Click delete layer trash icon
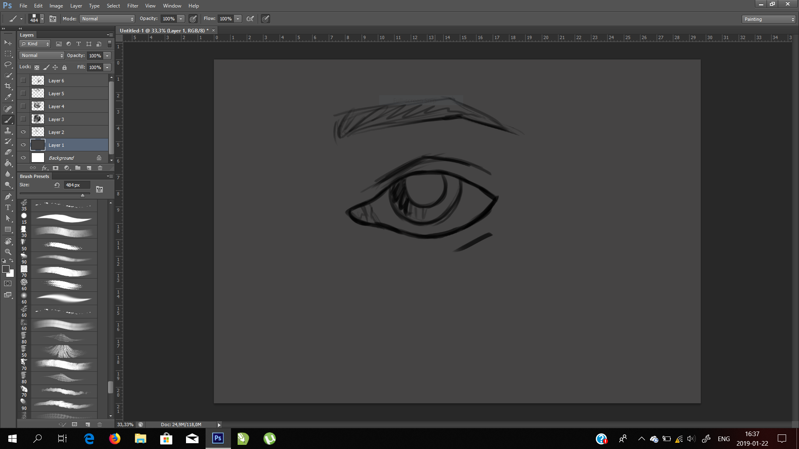The height and width of the screenshot is (449, 799). tap(100, 168)
